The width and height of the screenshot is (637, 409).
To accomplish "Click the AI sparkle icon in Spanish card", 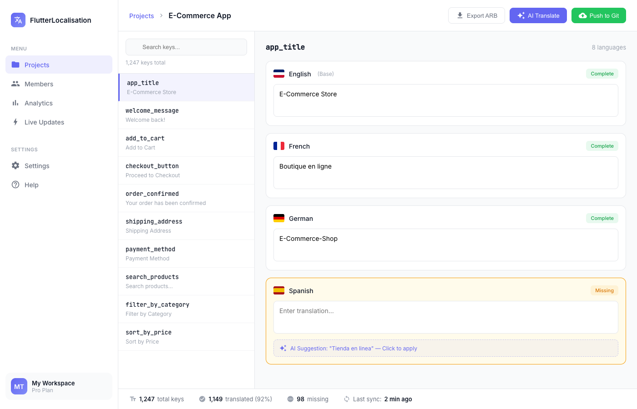I will coord(283,348).
